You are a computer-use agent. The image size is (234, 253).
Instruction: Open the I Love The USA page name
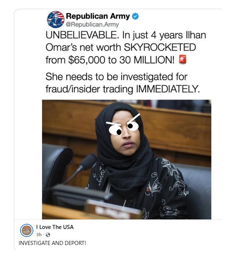[x=55, y=227]
